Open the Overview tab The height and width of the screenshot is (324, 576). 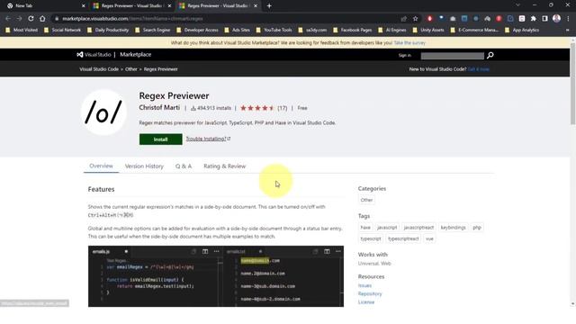click(x=101, y=166)
